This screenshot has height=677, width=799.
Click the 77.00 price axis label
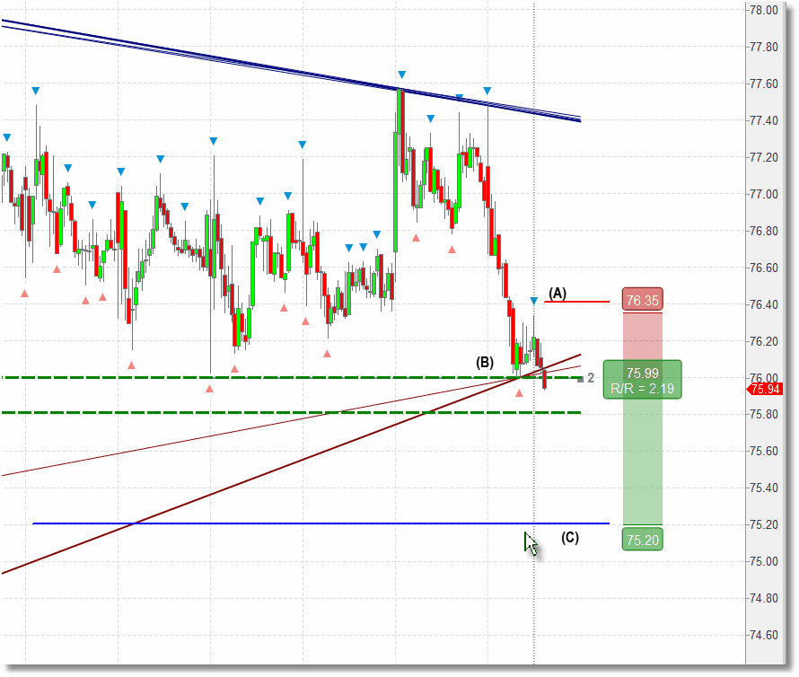(x=764, y=194)
